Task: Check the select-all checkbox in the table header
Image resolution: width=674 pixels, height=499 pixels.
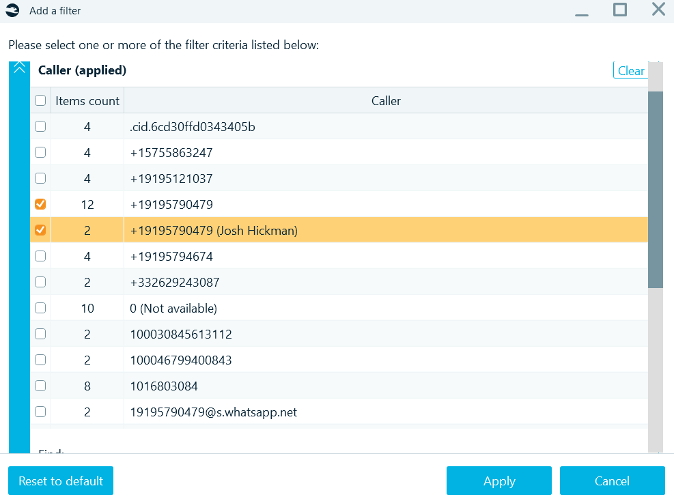Action: tap(40, 100)
